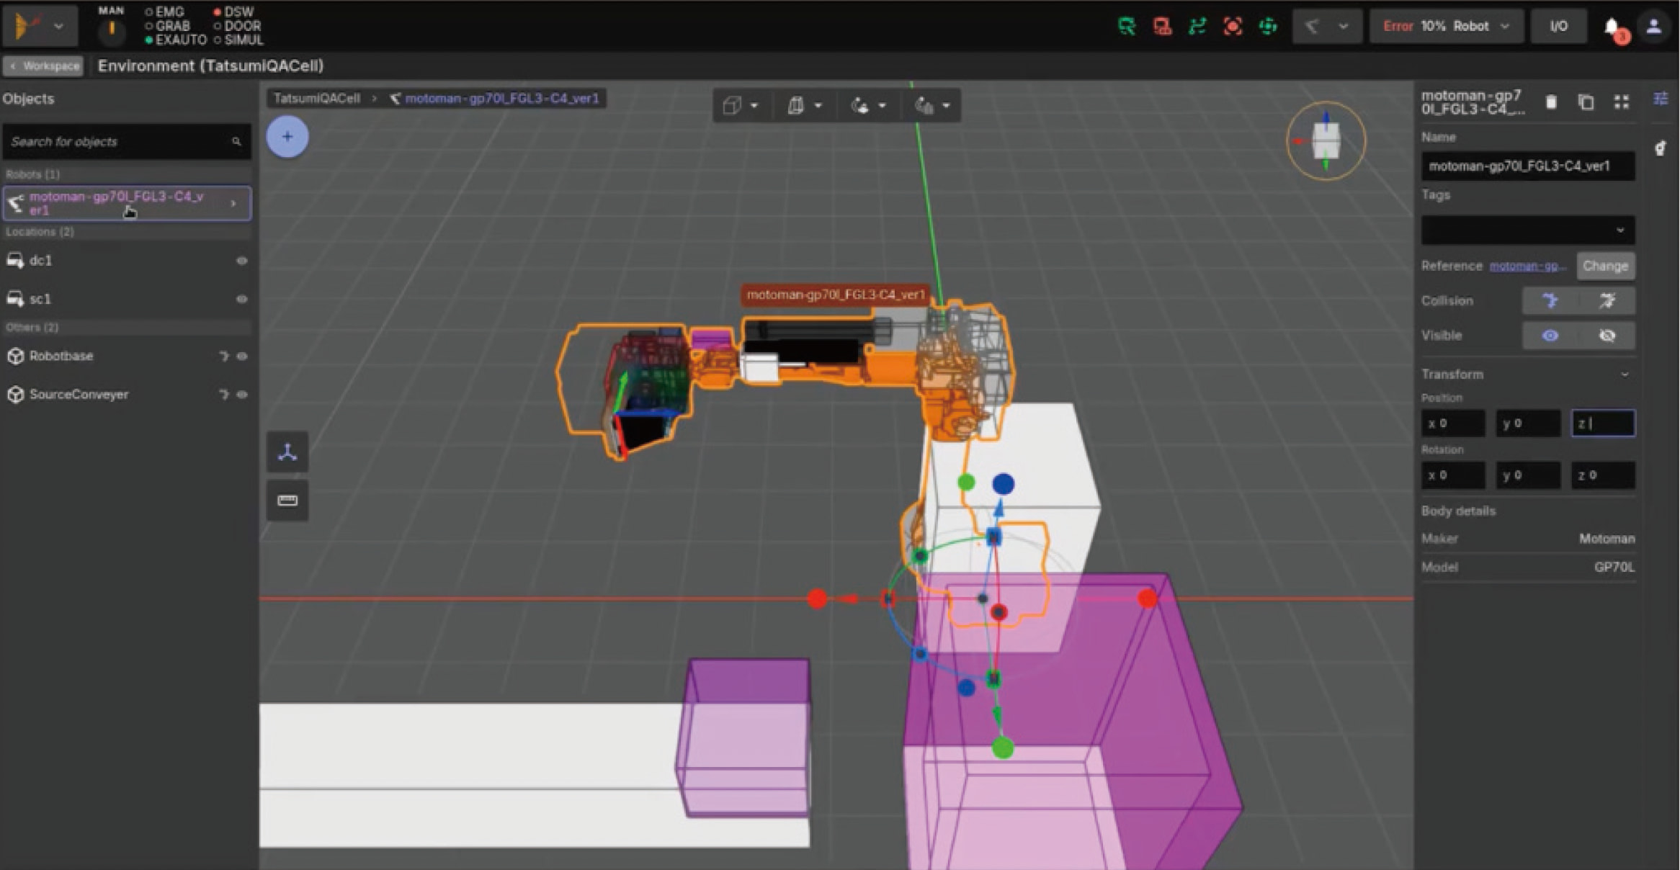Click TatsumiQACell breadcrumb item

pos(316,99)
